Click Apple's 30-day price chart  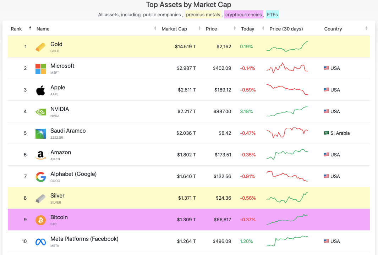[287, 90]
